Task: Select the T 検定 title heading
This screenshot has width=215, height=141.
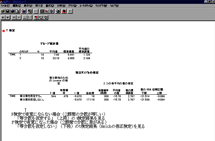Action: coord(10,31)
